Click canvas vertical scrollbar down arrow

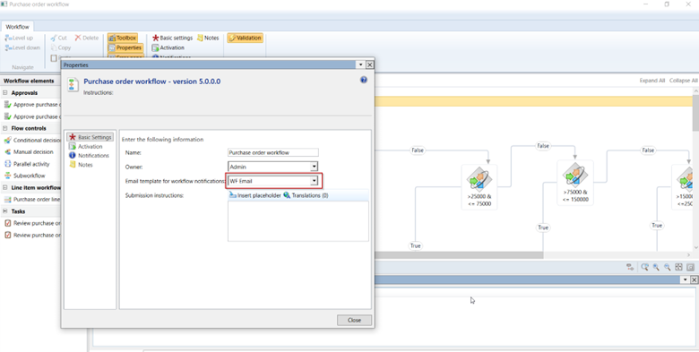pyautogui.click(x=695, y=247)
